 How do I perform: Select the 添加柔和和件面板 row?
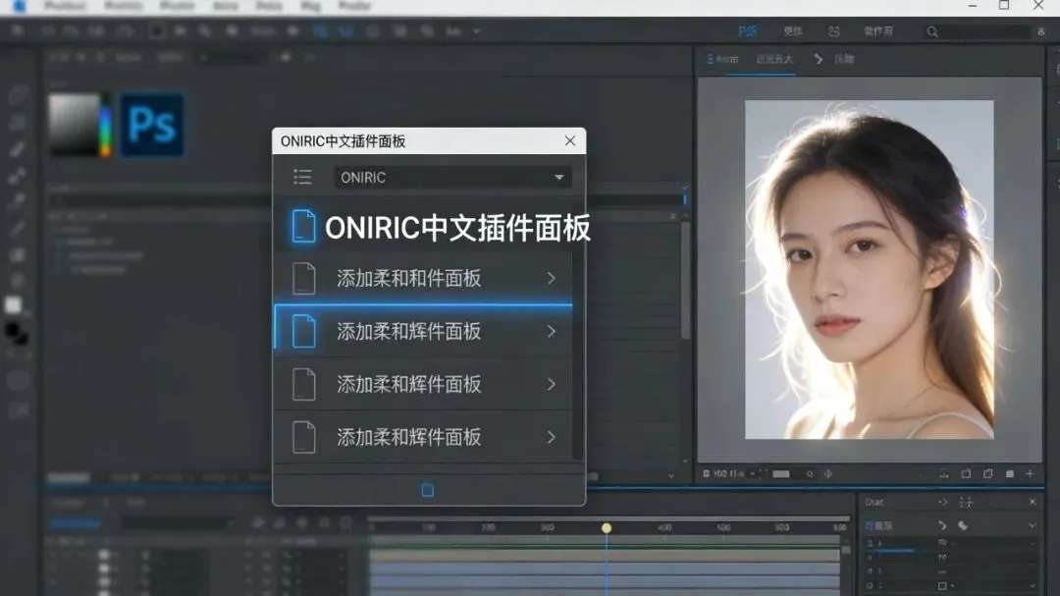(x=423, y=278)
